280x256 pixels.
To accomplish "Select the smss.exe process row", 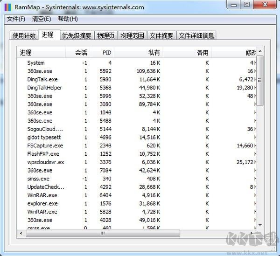I will coord(137,179).
